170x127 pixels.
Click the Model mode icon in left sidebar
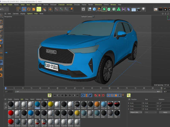click(1, 22)
